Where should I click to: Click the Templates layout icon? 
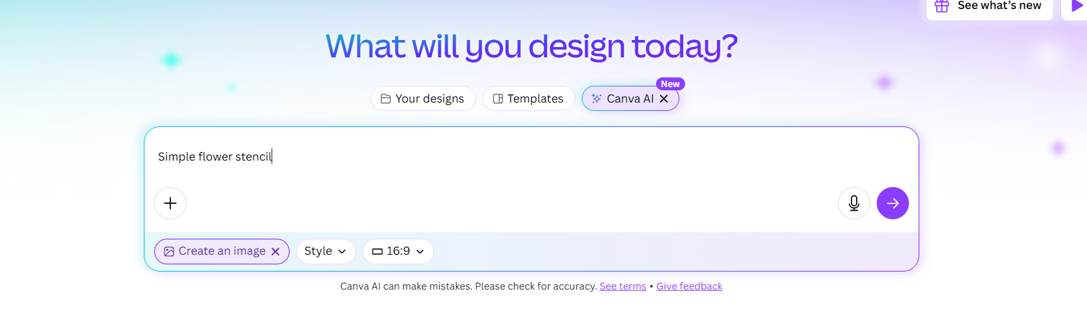498,99
